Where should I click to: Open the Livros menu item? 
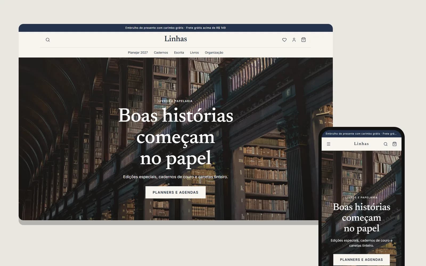pos(194,52)
